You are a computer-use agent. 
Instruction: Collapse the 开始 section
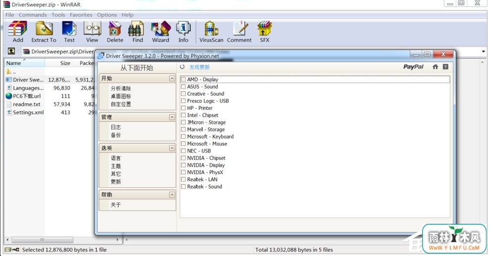tap(172, 78)
